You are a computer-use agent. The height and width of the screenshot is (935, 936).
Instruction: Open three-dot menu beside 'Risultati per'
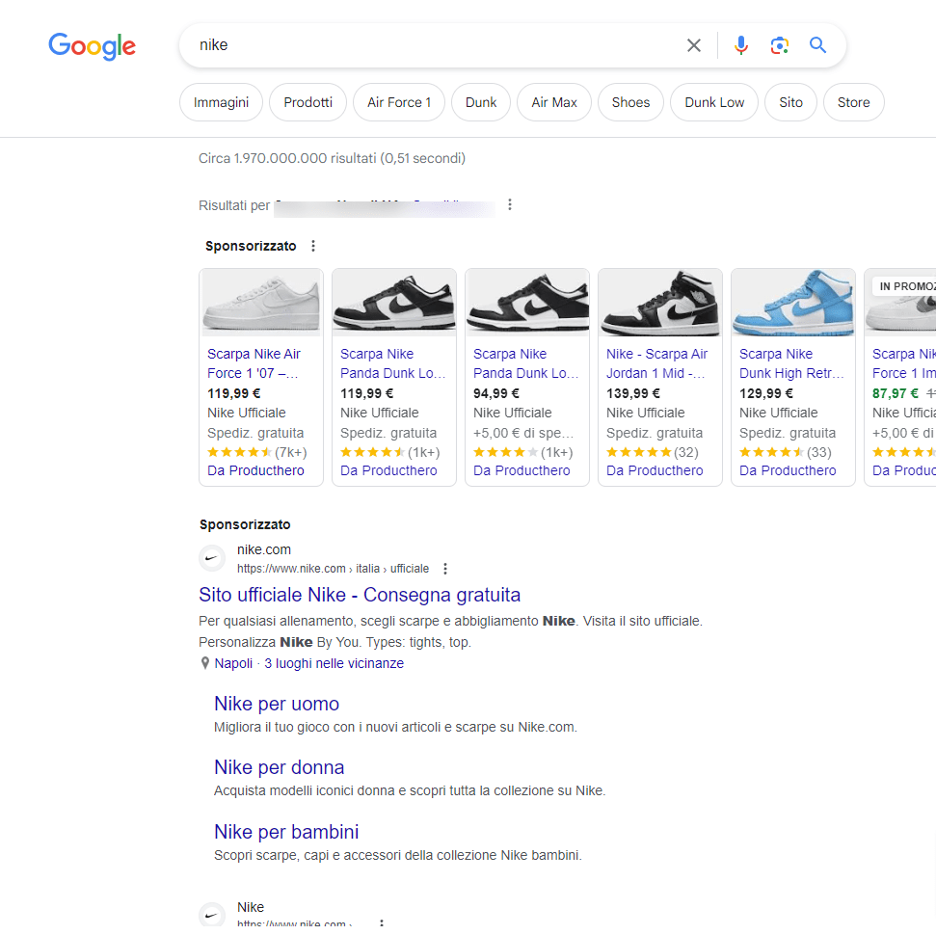pyautogui.click(x=509, y=204)
